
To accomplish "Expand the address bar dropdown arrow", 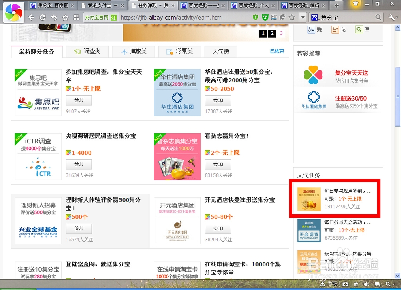I will 303,17.
